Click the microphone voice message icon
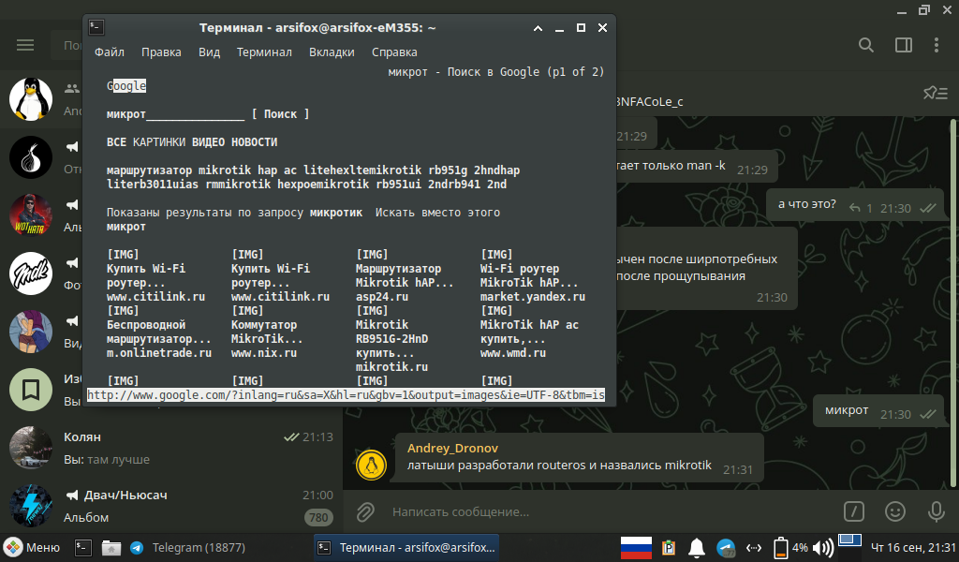This screenshot has height=562, width=959. [936, 511]
